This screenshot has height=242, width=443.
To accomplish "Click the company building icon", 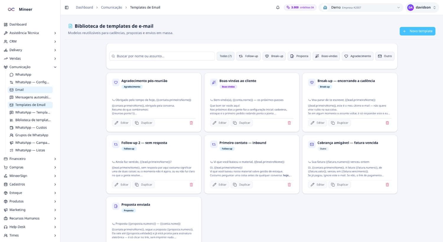I will point(325,7).
